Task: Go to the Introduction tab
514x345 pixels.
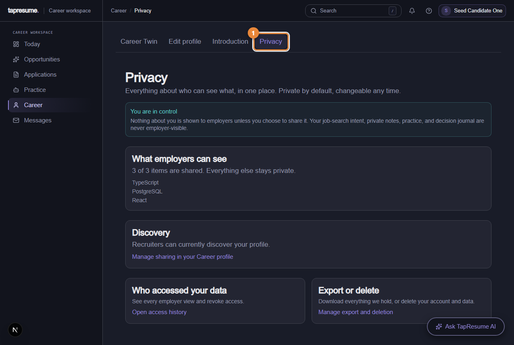Action: 230,41
